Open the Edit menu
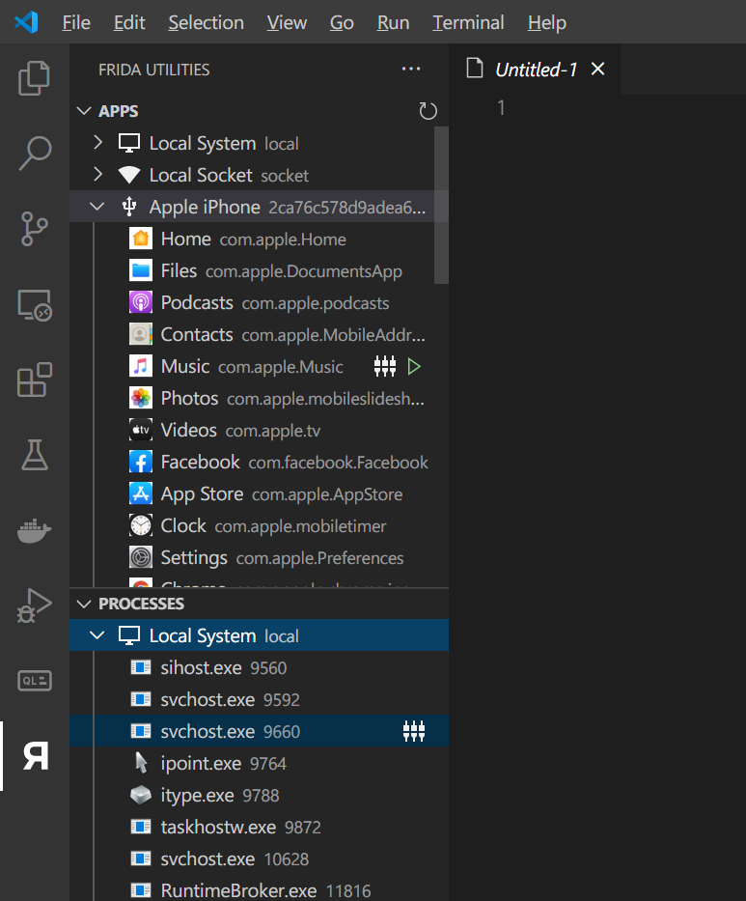Image resolution: width=746 pixels, height=901 pixels. (x=129, y=22)
